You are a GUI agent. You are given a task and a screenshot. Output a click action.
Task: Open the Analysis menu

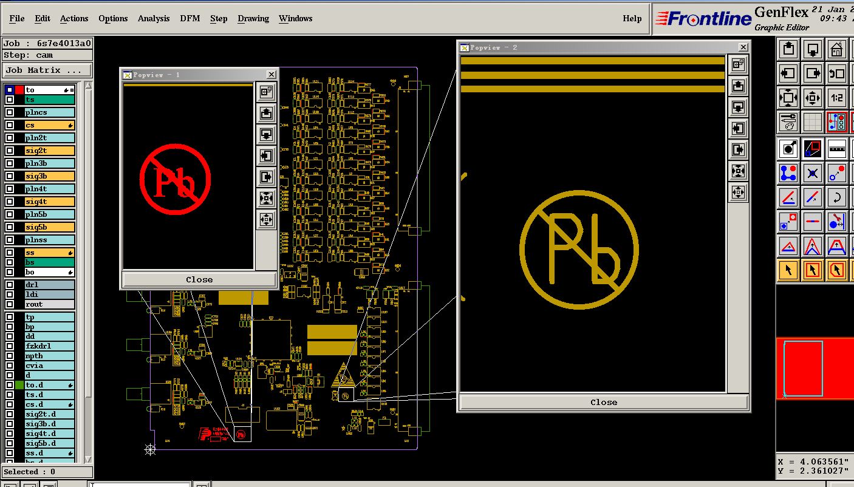coord(154,18)
